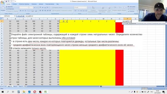
Task: Expand Шрифт group dialog launcher
Action: 38,14
